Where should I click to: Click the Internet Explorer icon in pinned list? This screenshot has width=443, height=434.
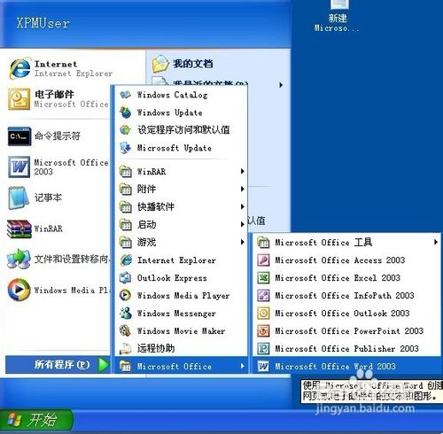19,68
